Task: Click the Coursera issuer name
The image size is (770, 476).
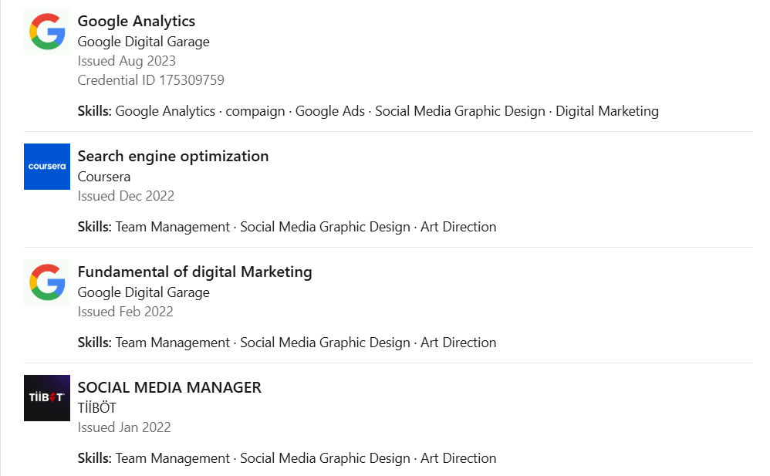Action: point(104,177)
